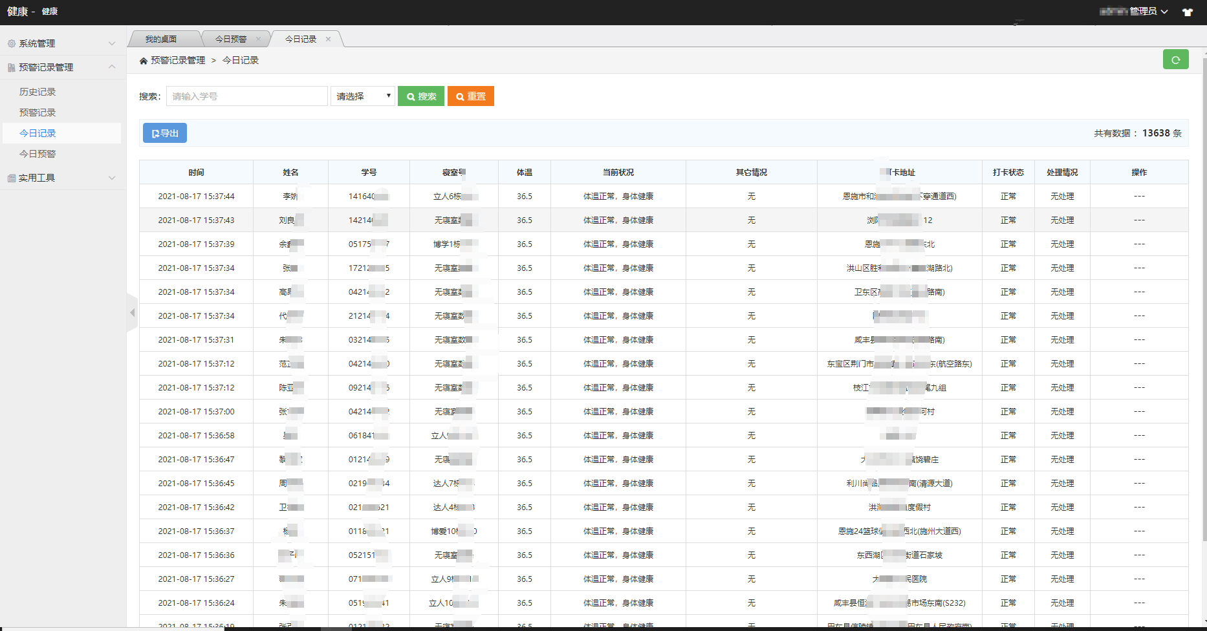Viewport: 1207px width, 631px height.
Task: Click the 当前状况 column header
Action: 618,173
